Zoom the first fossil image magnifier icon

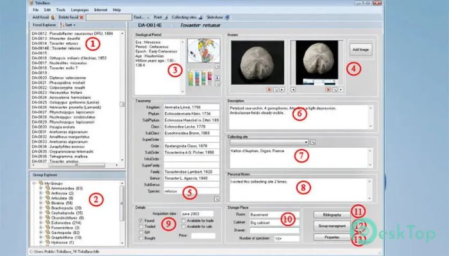pos(275,90)
